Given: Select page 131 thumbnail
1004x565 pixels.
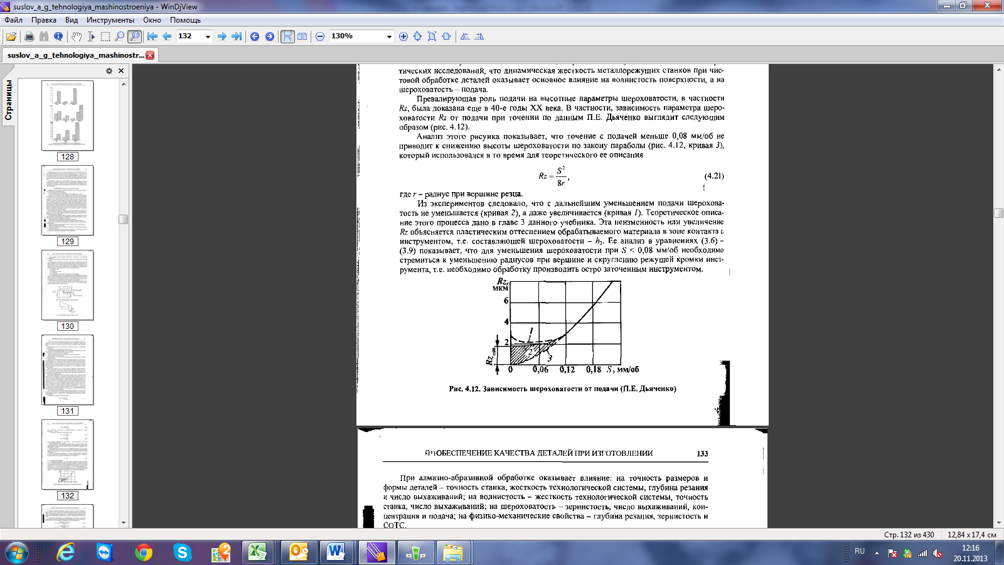Looking at the screenshot, I should tap(68, 370).
